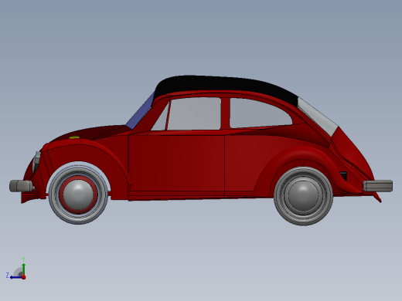Click the red origin ball of the triad
Viewport: 402px width, 301px height.
24,277
